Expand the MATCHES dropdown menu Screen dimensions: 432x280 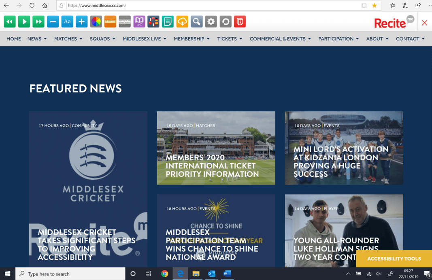coord(68,39)
